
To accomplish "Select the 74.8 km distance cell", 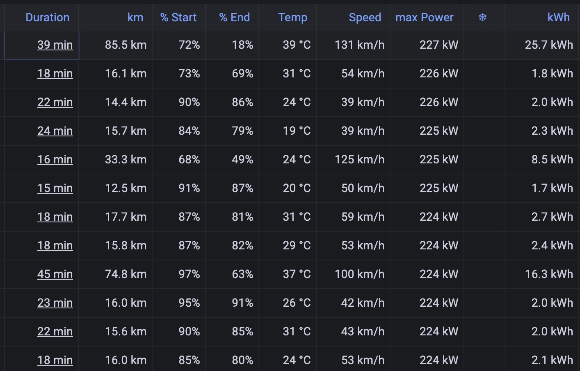I will point(115,274).
